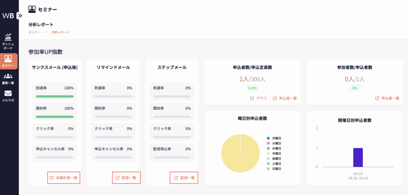Click the WB logo
The image size is (408, 195).
(8, 16)
